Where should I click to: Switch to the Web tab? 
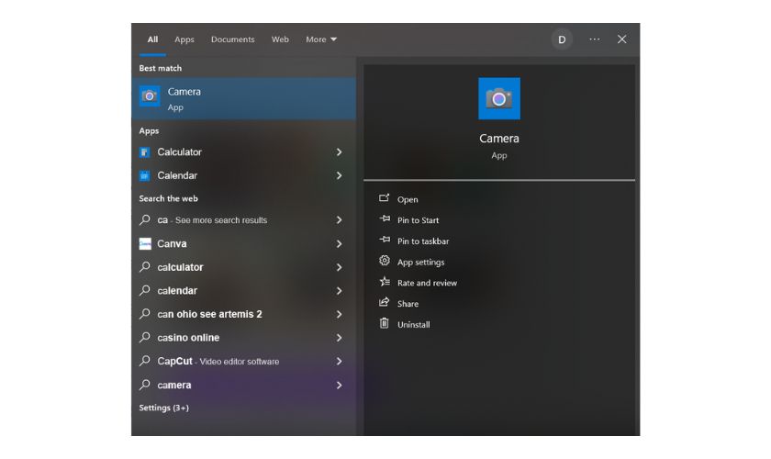(280, 39)
